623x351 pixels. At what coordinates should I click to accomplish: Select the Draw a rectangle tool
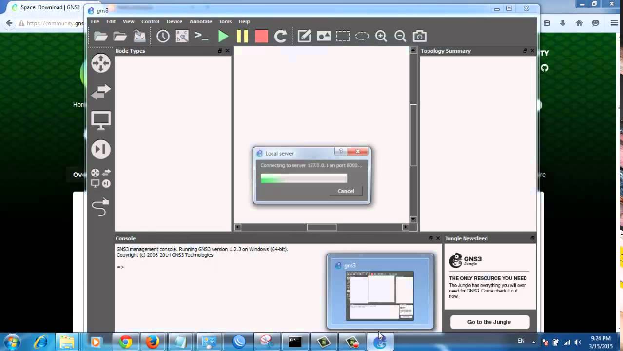[x=343, y=36]
